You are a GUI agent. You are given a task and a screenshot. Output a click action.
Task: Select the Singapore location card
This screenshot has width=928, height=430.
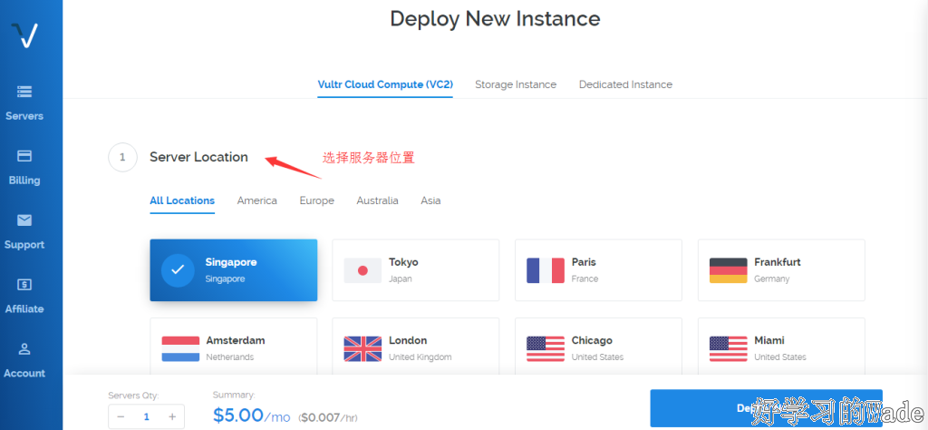(x=233, y=270)
